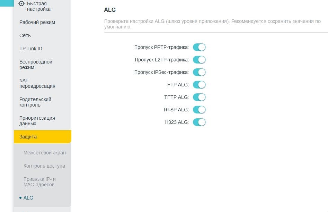
Task: Open Быстрая настройка menu item
Action: (38, 6)
